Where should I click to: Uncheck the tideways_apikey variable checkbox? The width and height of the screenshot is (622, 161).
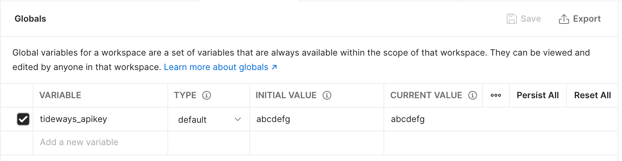click(23, 119)
